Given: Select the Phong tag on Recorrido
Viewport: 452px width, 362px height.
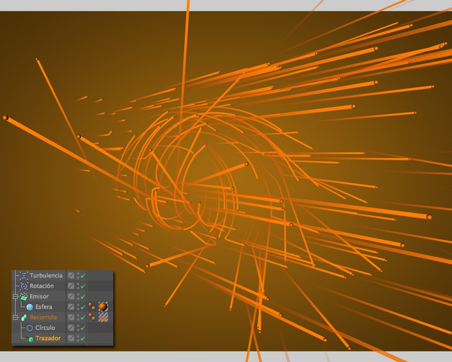Looking at the screenshot, I should pos(92,317).
